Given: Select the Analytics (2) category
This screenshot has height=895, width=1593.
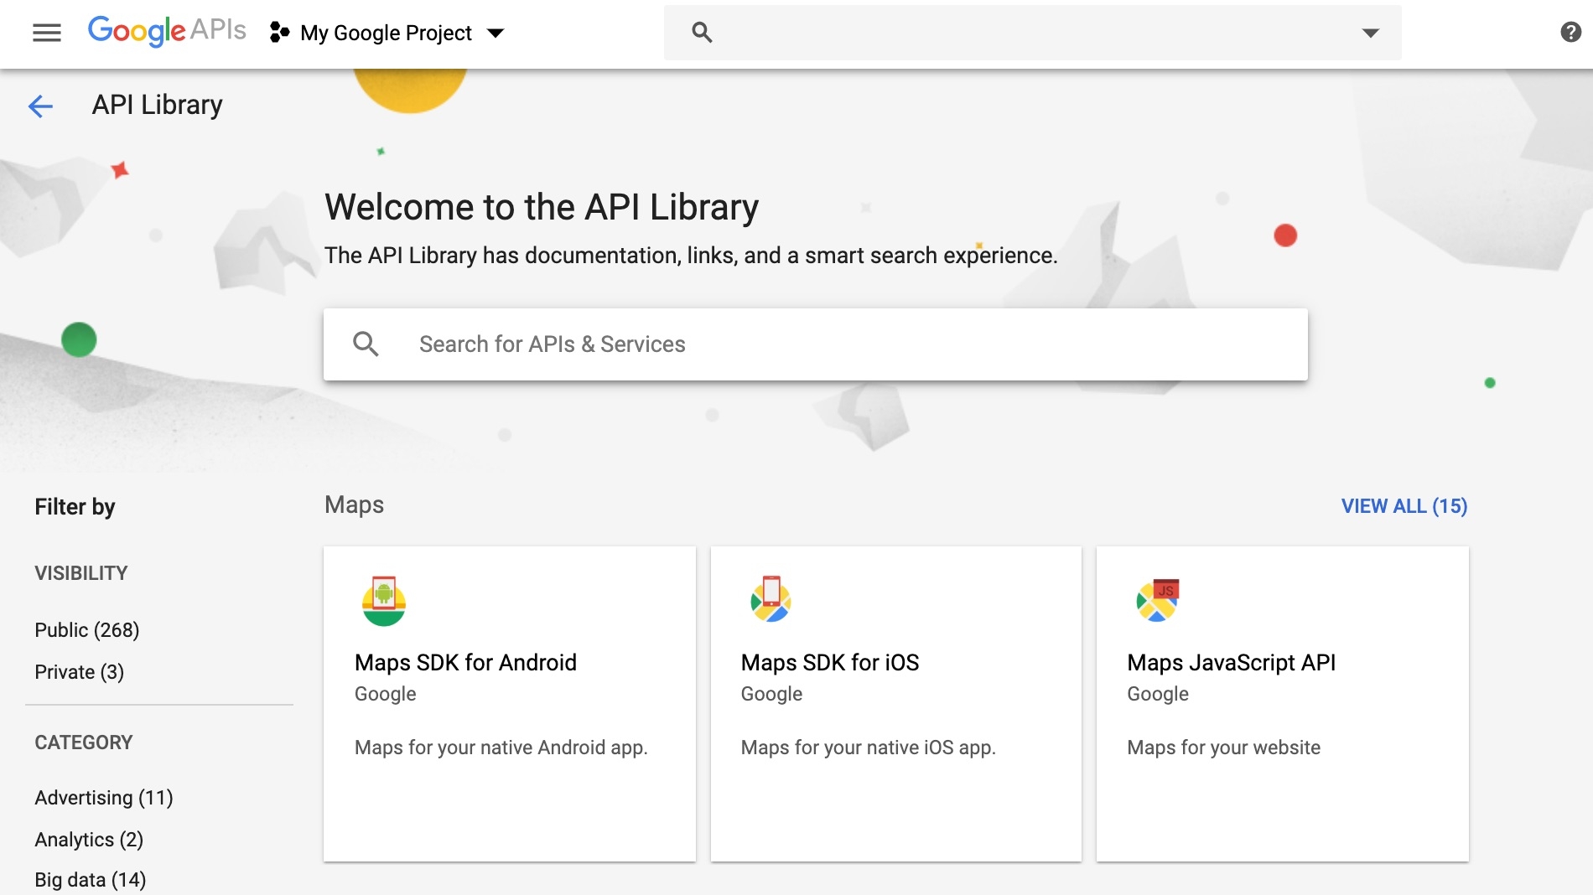Looking at the screenshot, I should [89, 840].
